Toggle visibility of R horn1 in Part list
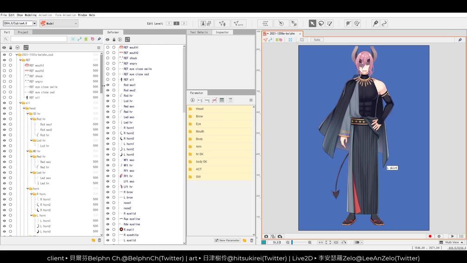The height and width of the screenshot is (263, 467). click(4, 199)
